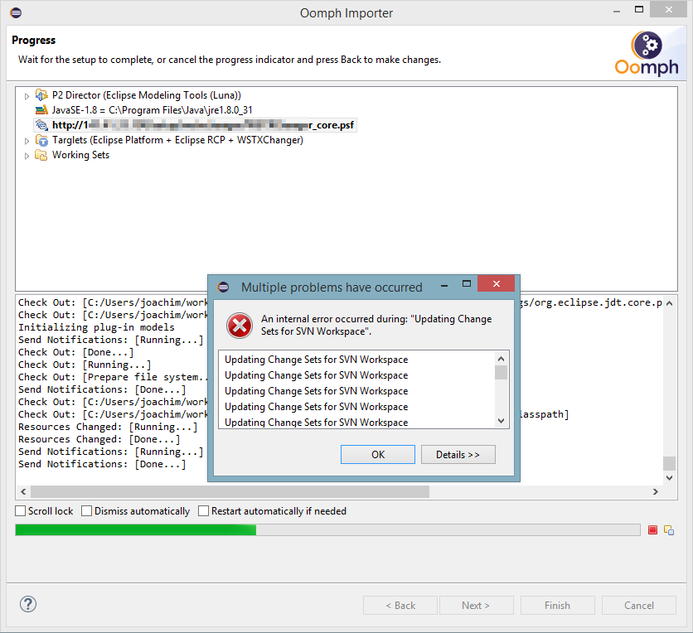Click the Finish button
Screen dimensions: 693x633
click(557, 605)
